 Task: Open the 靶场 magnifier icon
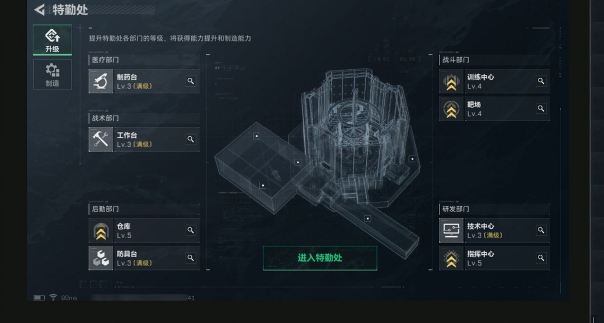541,108
